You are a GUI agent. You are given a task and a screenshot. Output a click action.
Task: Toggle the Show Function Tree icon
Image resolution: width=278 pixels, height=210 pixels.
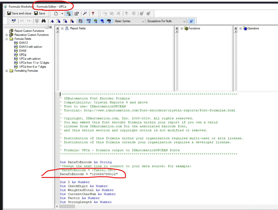[96, 21]
